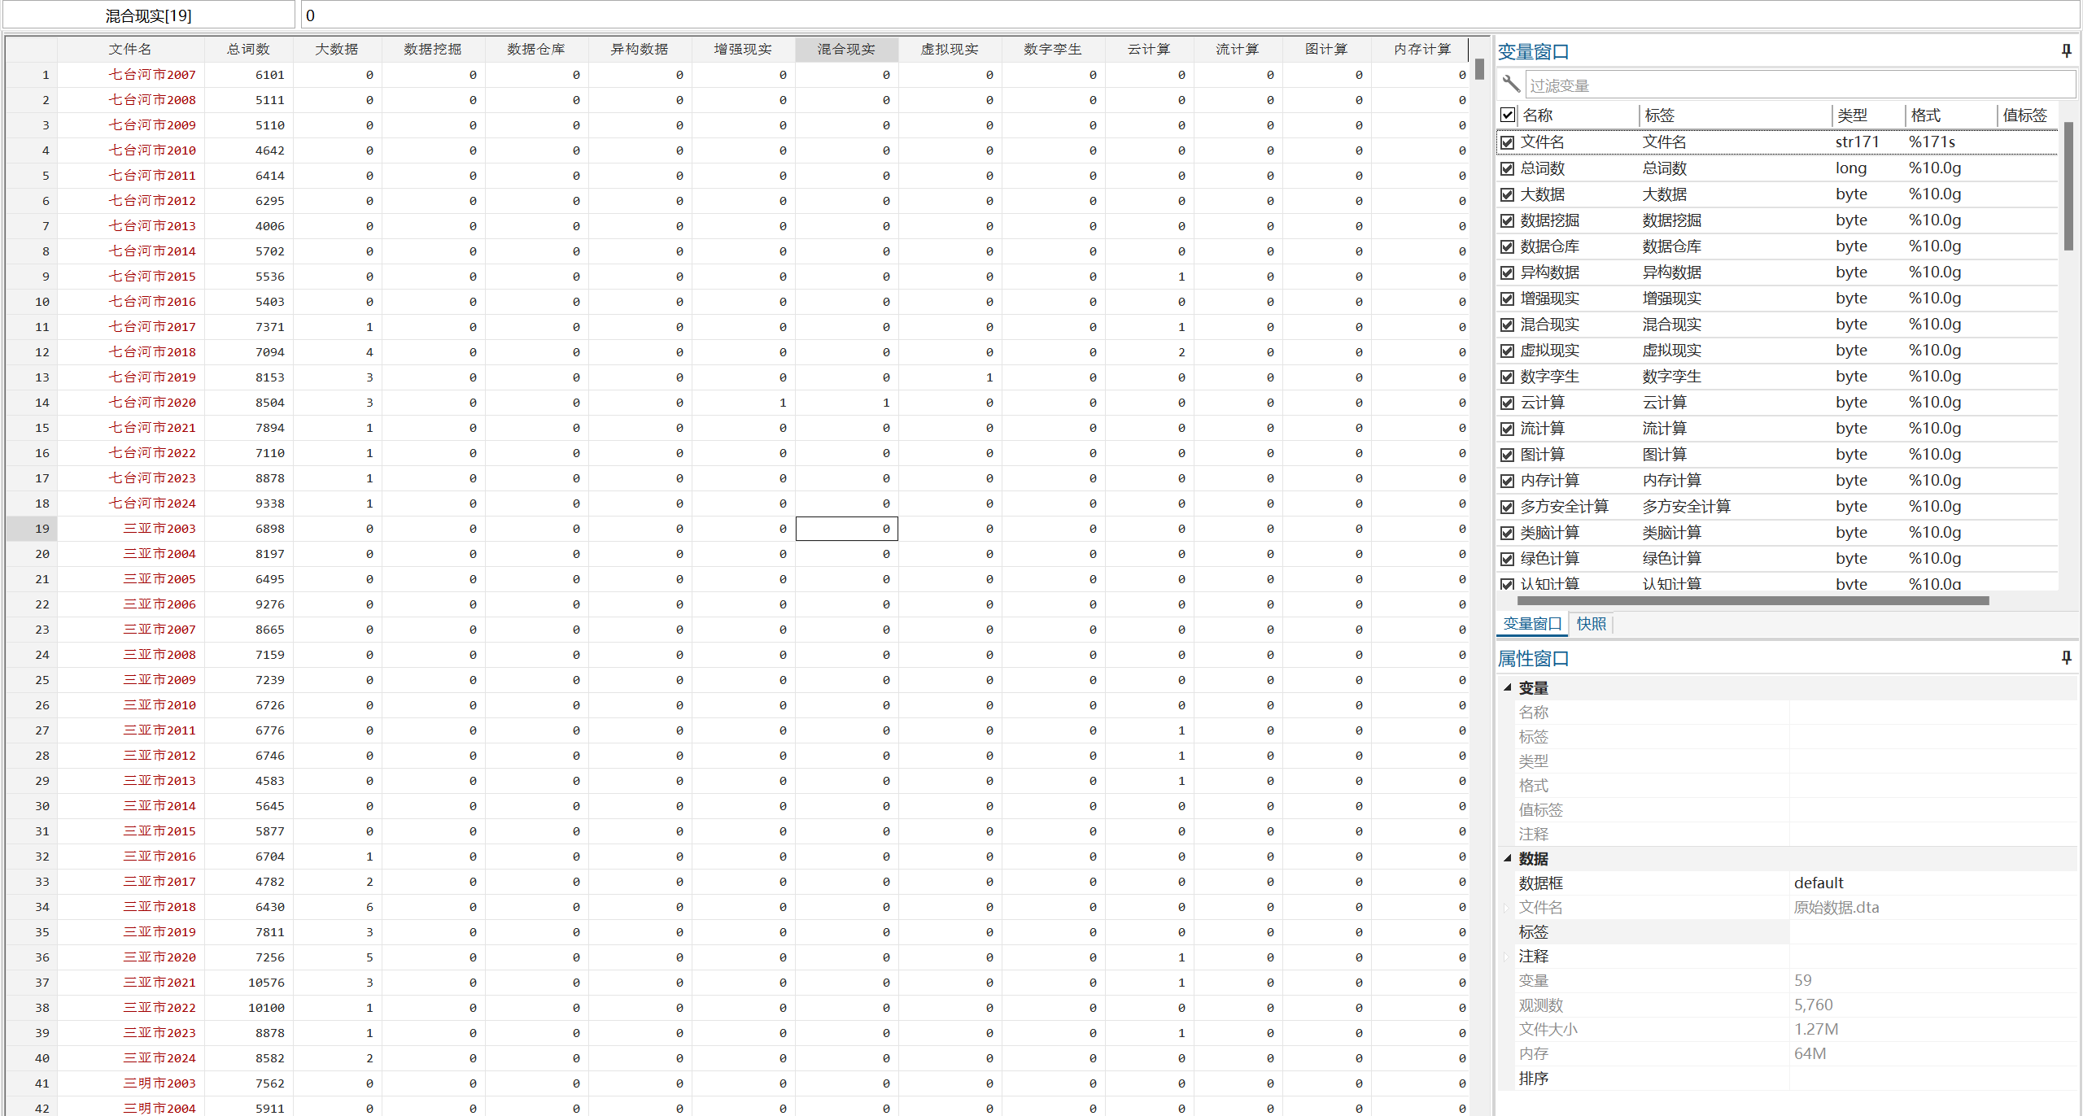Click the variables list vertical scrollbar

(2068, 187)
